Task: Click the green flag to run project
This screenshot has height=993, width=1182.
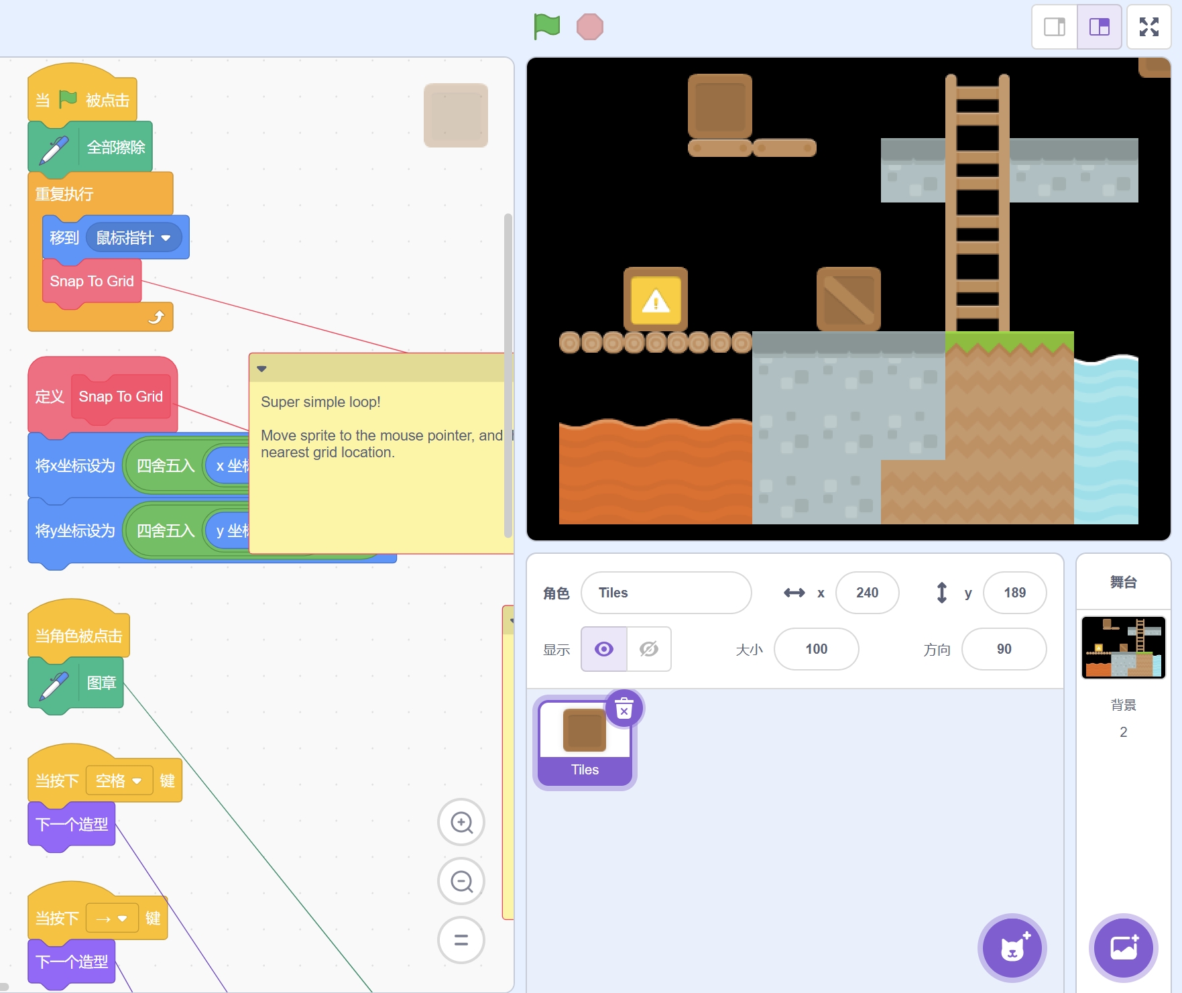Action: click(546, 27)
